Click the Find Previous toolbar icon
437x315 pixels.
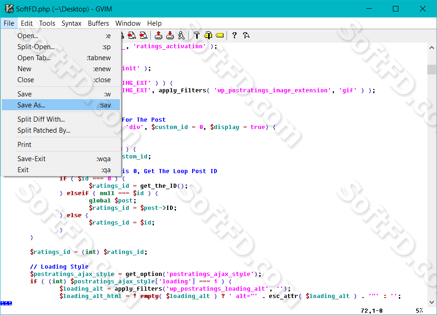click(x=143, y=35)
